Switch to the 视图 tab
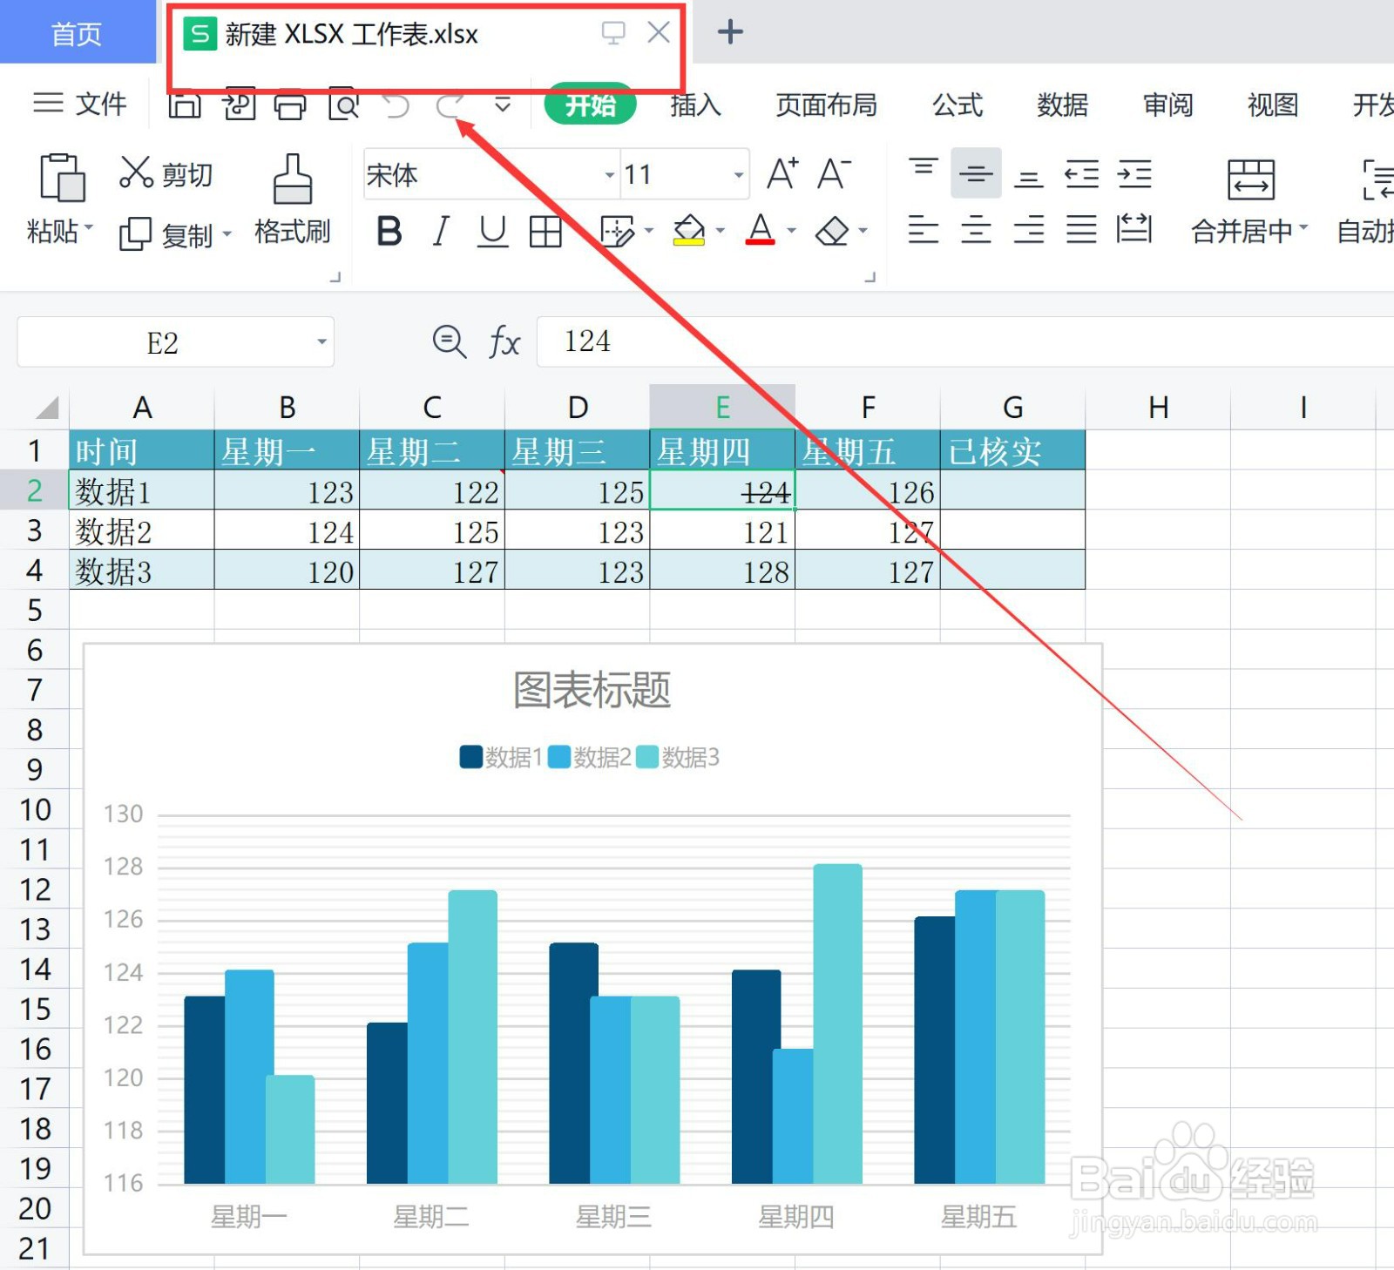The image size is (1394, 1270). click(x=1273, y=105)
